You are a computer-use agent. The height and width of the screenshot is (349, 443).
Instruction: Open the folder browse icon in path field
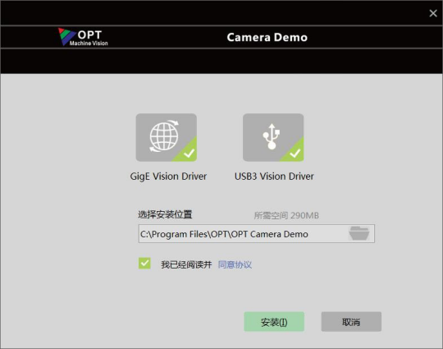(x=359, y=233)
